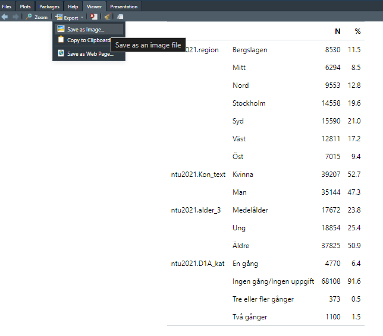The image size is (383, 336).
Task: Click the forward arrow in Viewer toolbar
Action: pos(15,17)
